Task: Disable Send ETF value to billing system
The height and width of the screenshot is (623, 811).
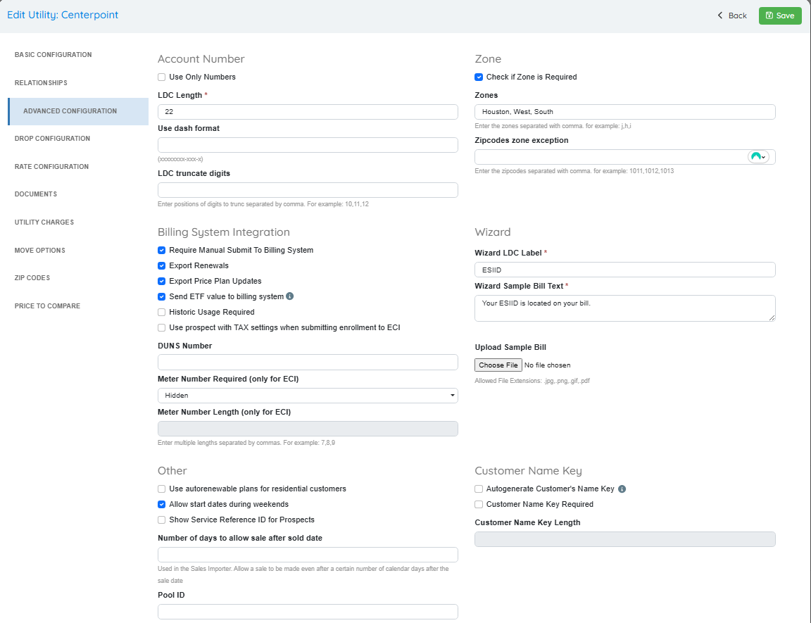Action: pos(162,297)
